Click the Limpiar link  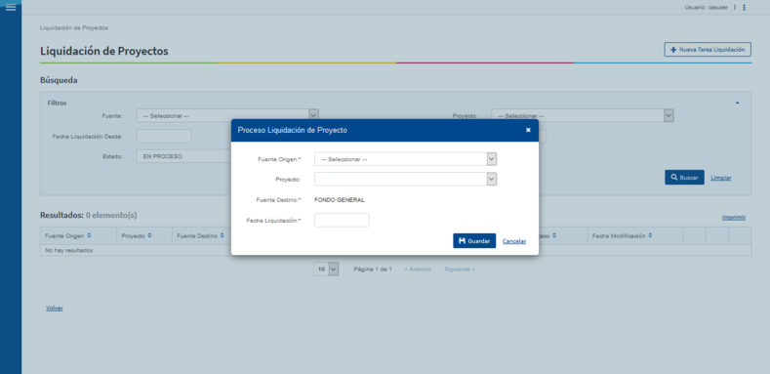tap(721, 178)
